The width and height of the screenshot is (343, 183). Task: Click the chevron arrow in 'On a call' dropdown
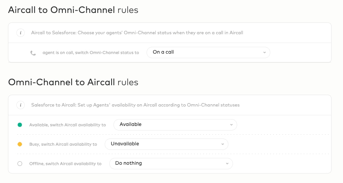(264, 53)
